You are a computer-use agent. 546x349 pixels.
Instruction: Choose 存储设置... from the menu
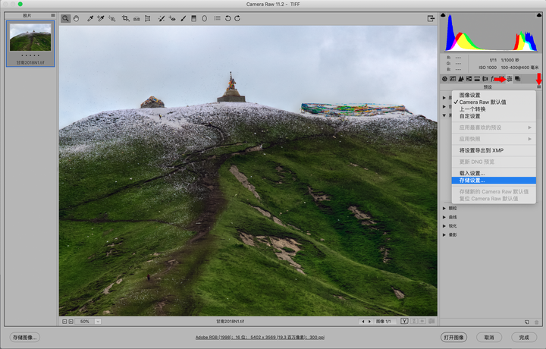click(x=494, y=181)
